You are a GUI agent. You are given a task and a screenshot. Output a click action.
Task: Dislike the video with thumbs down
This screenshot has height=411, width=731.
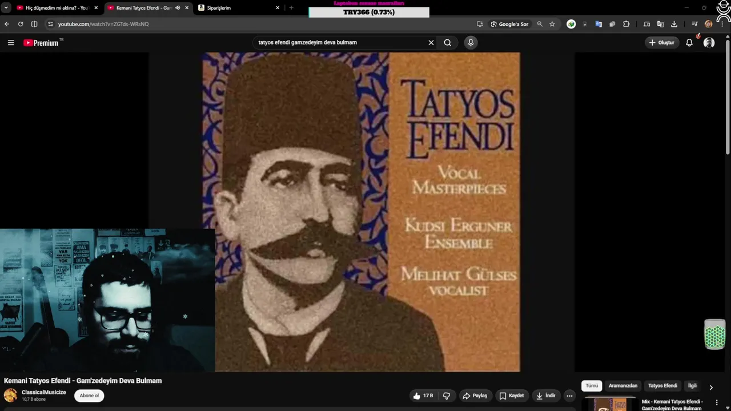point(447,396)
